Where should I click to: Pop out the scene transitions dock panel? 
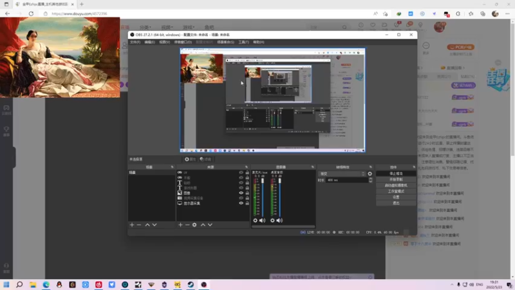click(371, 167)
